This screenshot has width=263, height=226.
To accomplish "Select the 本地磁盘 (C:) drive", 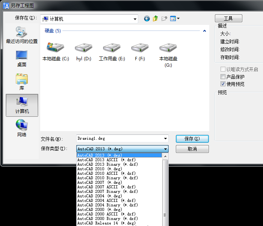I will 56,52.
